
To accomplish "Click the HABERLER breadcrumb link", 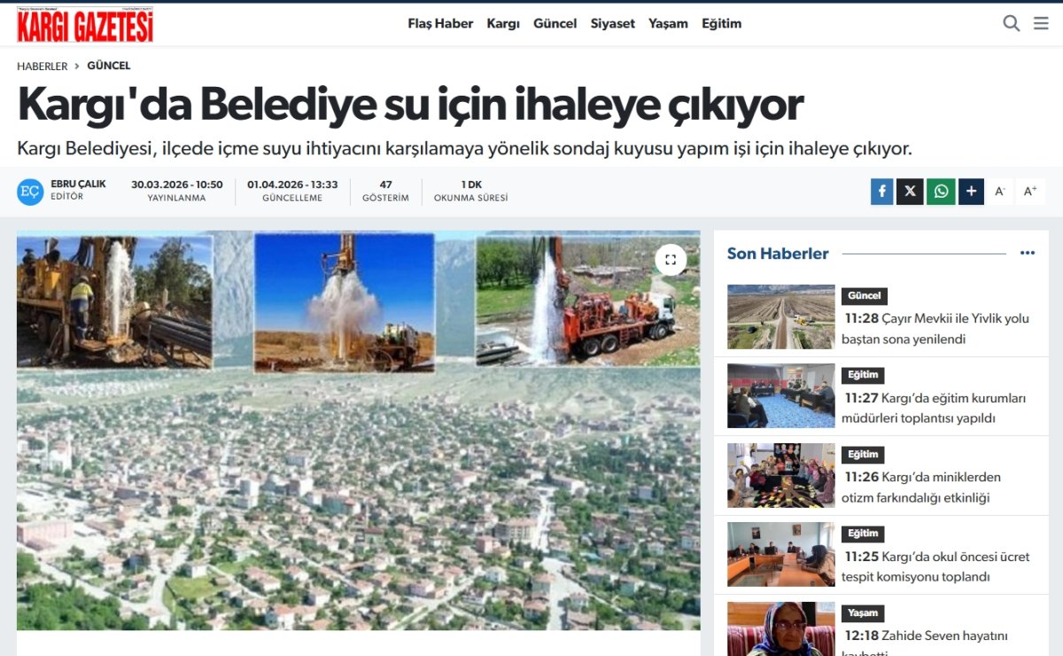I will (x=42, y=66).
